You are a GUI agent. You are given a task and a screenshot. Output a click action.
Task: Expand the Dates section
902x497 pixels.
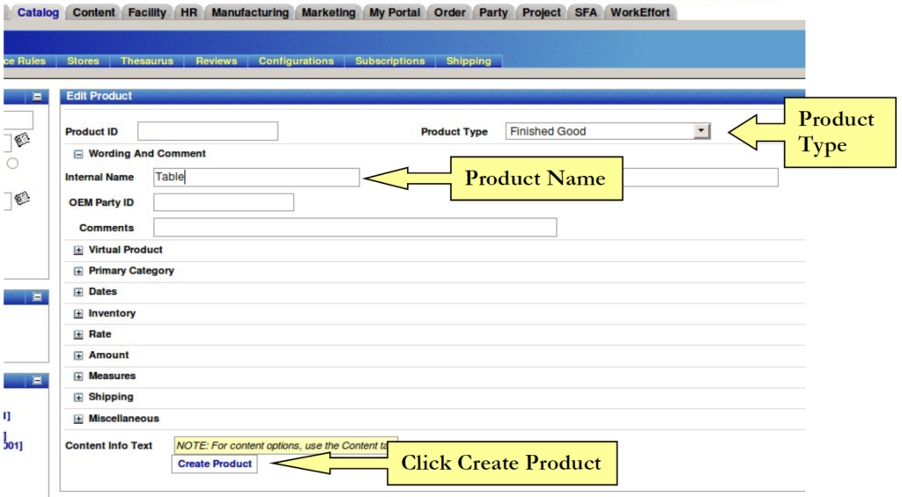coord(78,292)
